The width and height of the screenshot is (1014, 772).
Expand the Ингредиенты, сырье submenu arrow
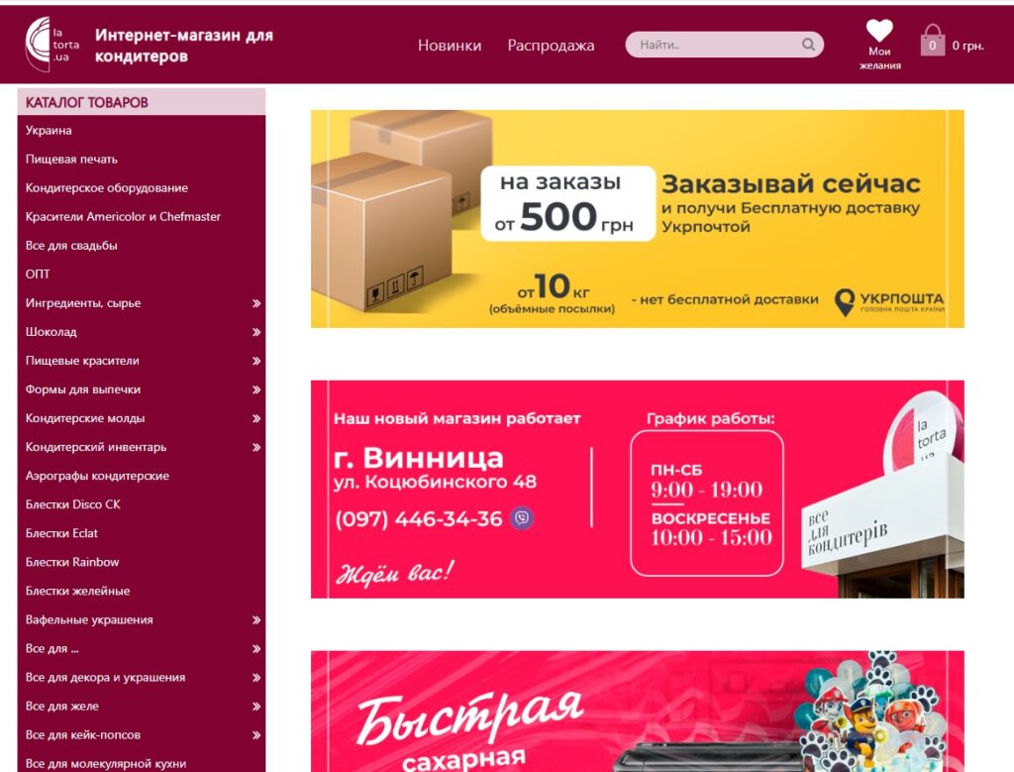256,303
